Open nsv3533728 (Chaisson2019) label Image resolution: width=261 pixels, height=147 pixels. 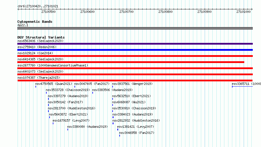(x=68, y=90)
